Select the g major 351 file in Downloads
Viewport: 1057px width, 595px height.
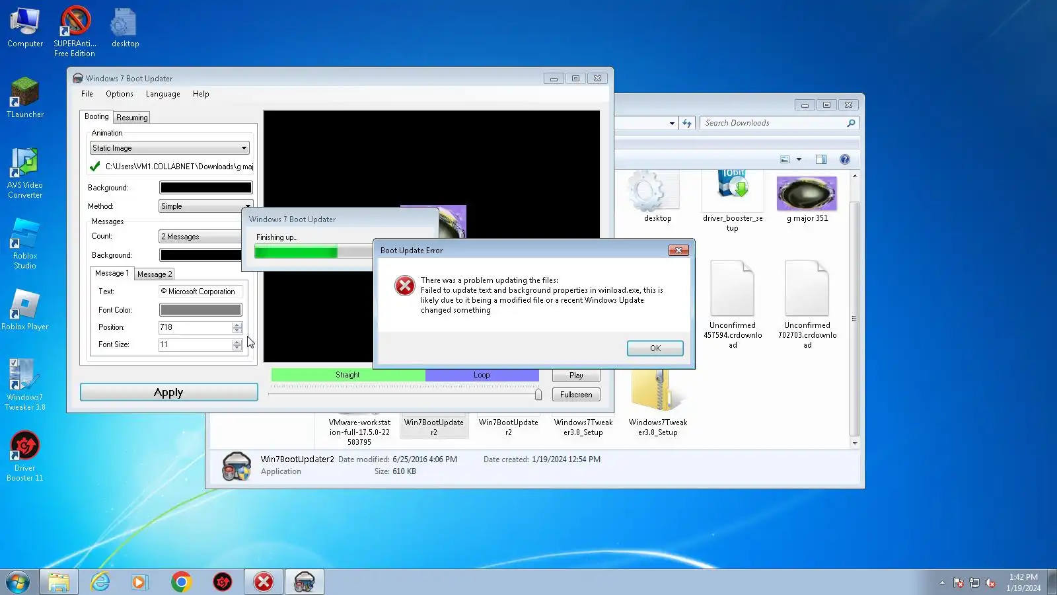click(x=807, y=198)
